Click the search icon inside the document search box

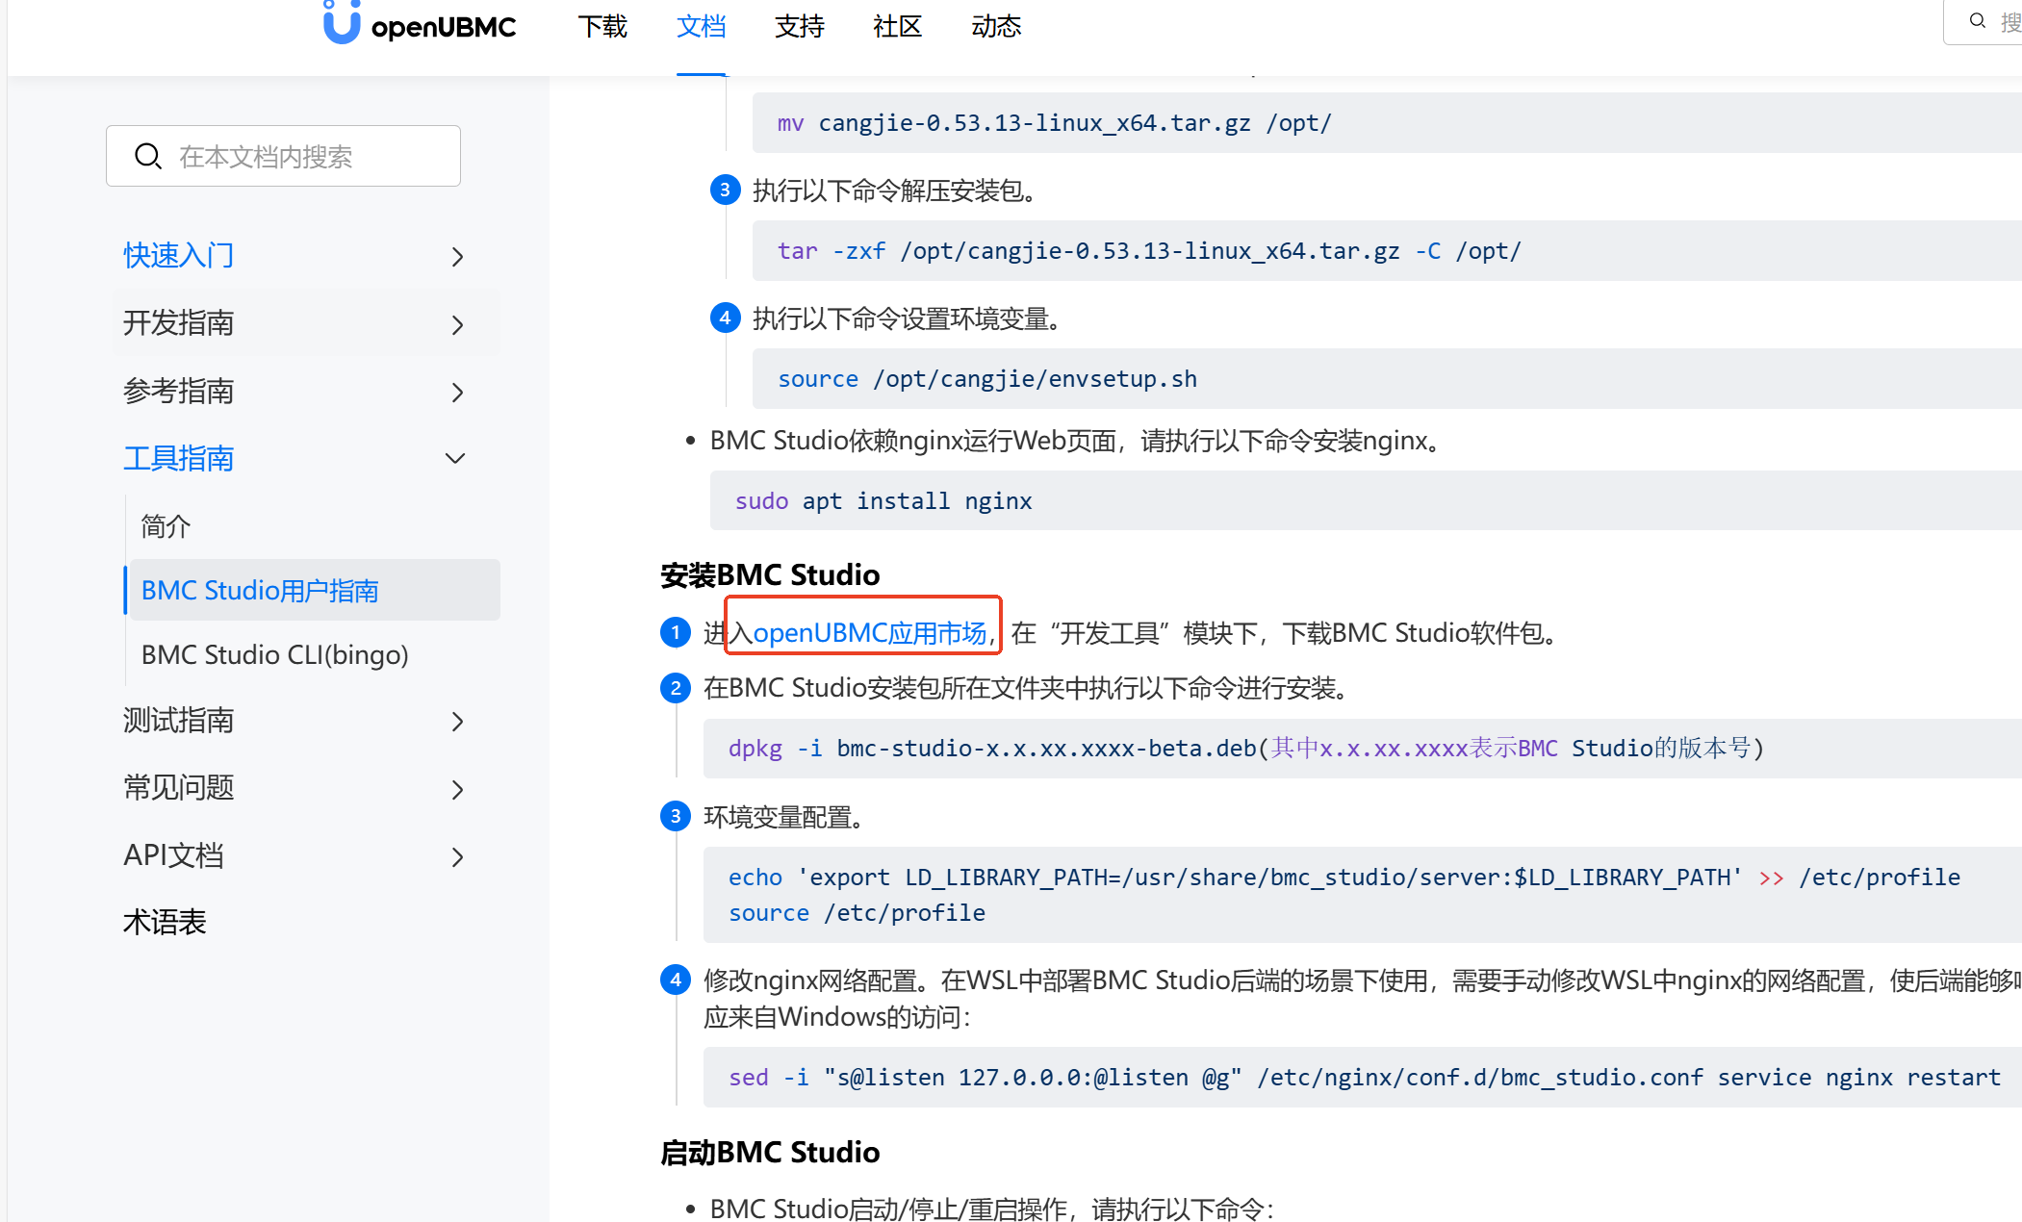click(x=148, y=155)
